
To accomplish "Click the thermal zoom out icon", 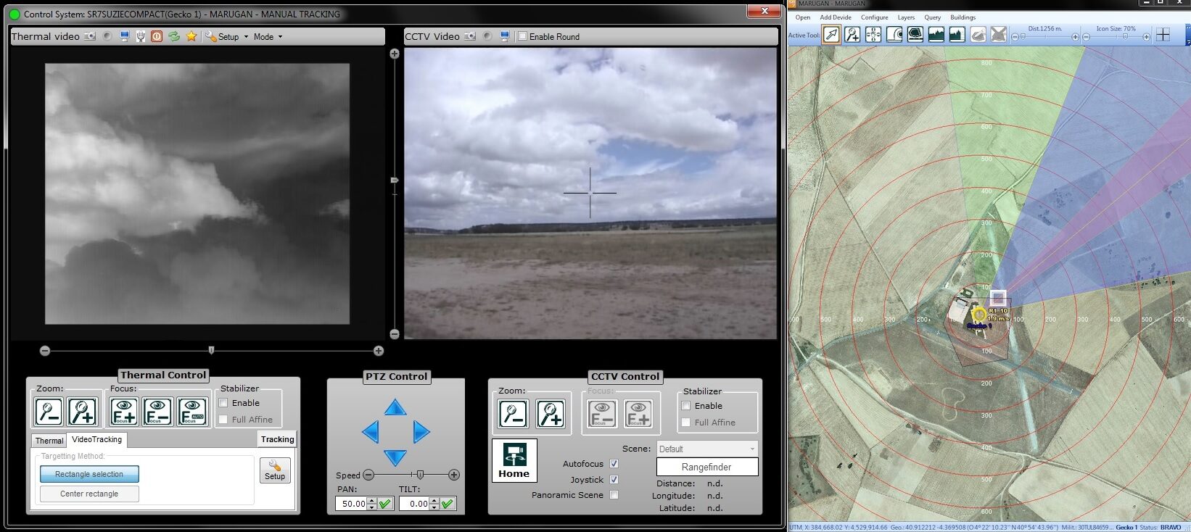I will (x=49, y=412).
